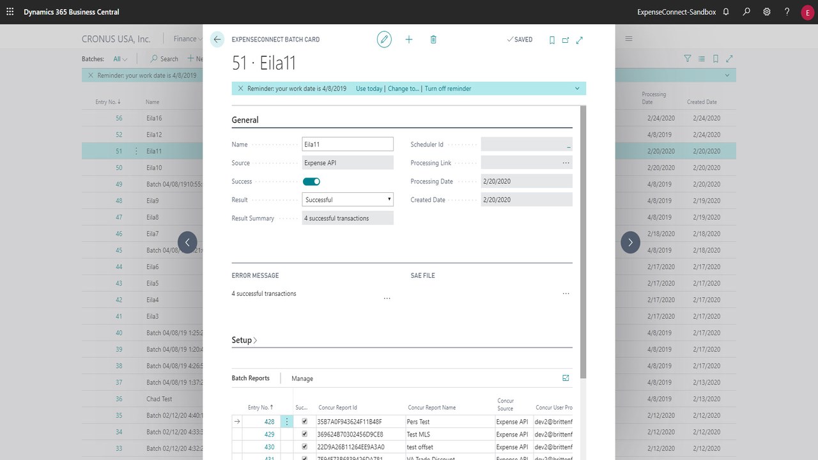Open the SAE File ellipsis options
Image resolution: width=818 pixels, height=460 pixels.
(566, 294)
